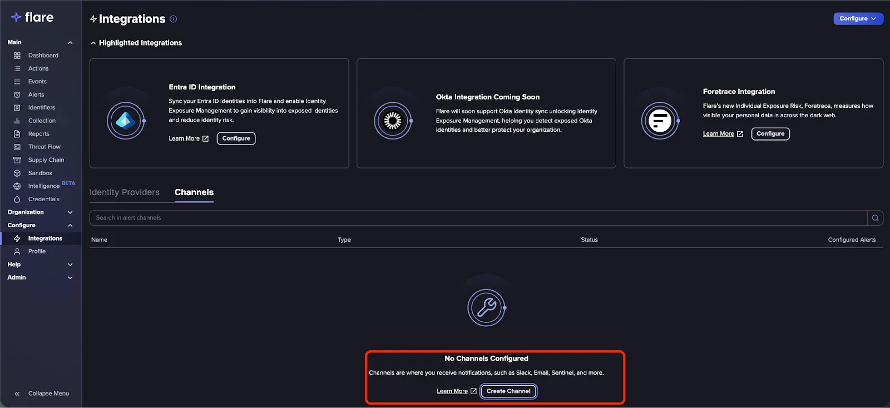The width and height of the screenshot is (890, 408).
Task: Click the Integrations lightning icon in sidebar
Action: pos(17,238)
